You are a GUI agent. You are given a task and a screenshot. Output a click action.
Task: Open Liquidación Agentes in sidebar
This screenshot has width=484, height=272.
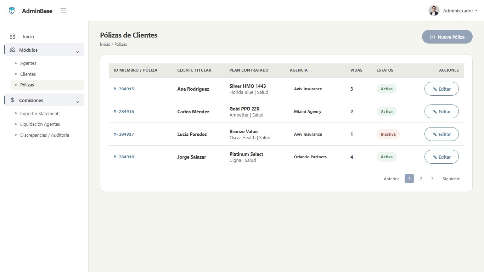(40, 124)
